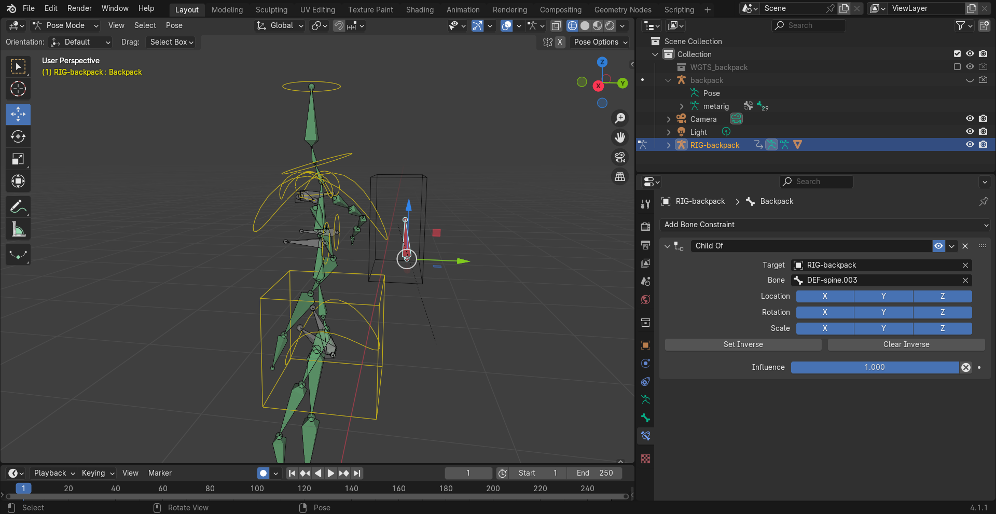The height and width of the screenshot is (514, 996).
Task: Open the Armature object data tab
Action: [x=645, y=399]
